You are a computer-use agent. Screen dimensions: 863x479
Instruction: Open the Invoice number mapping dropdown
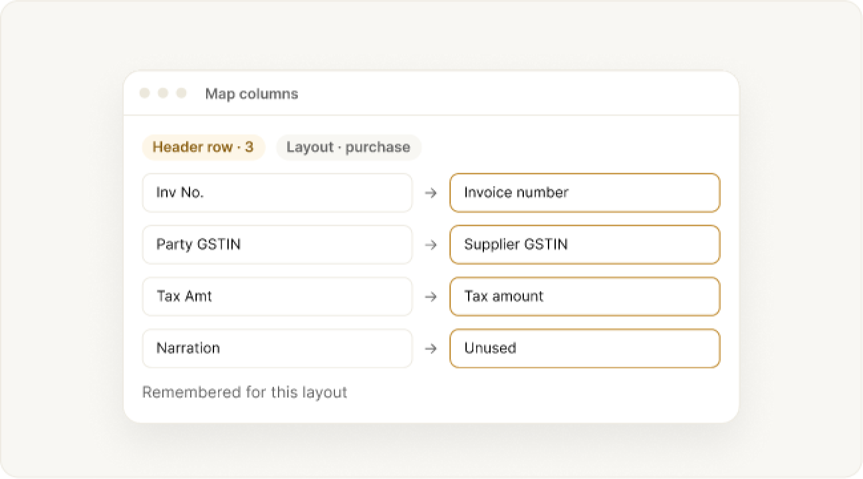[585, 193]
